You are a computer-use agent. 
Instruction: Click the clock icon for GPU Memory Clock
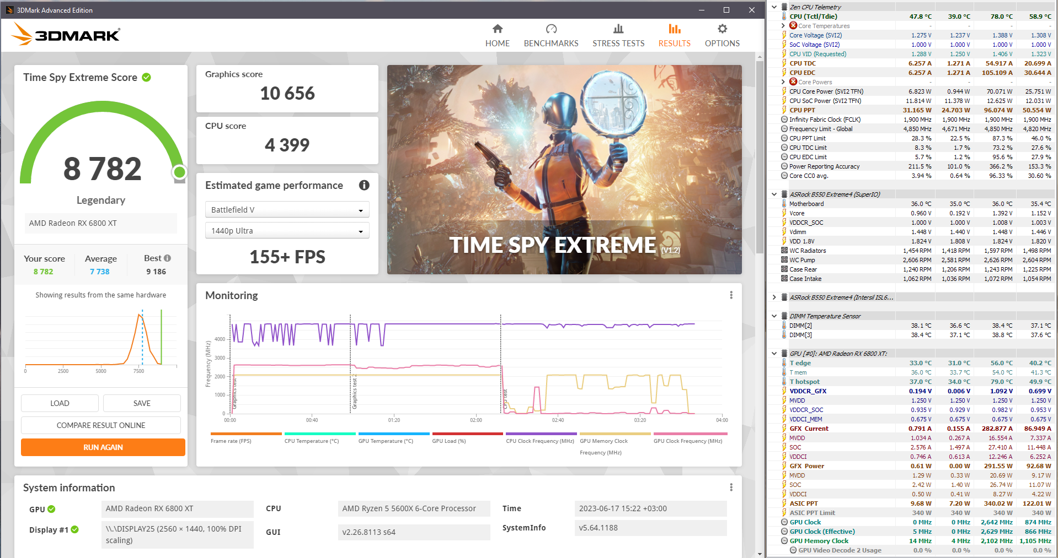coord(784,541)
